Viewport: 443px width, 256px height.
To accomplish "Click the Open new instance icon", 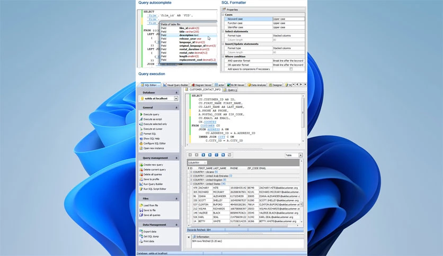I will click(141, 148).
